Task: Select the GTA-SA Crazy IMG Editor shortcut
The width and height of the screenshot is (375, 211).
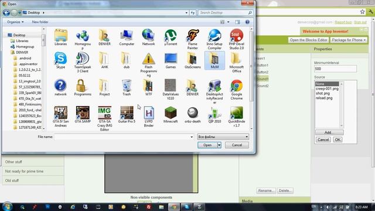Action: pos(104,118)
